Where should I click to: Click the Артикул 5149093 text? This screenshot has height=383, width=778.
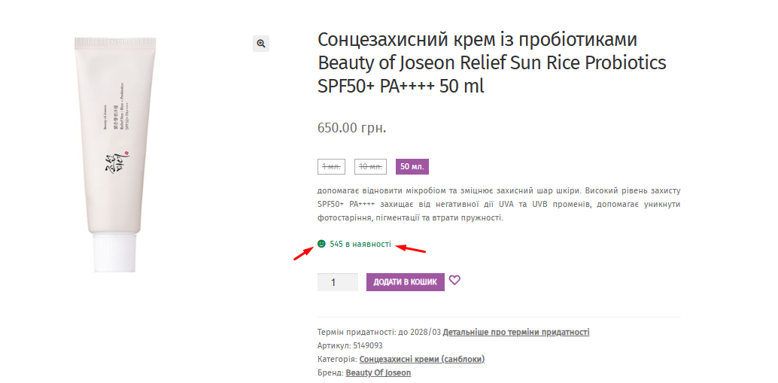pos(350,345)
